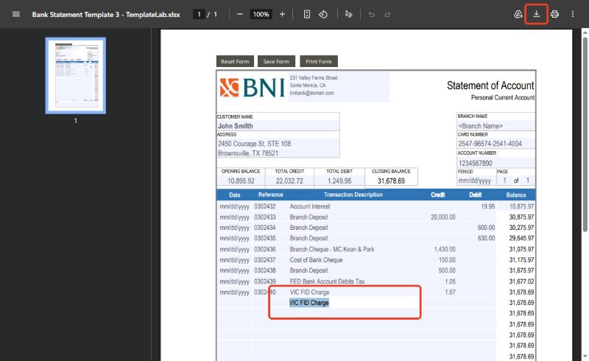Download the PDF file

[x=537, y=14]
